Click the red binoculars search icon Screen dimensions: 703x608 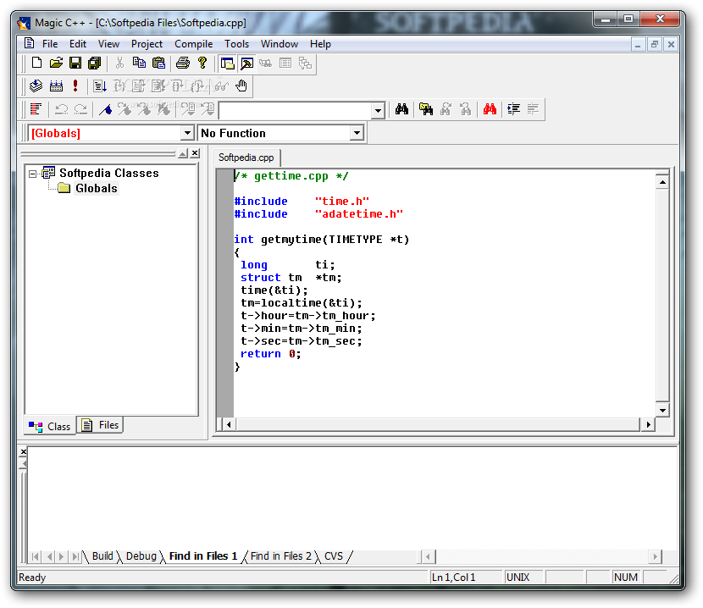coord(490,109)
